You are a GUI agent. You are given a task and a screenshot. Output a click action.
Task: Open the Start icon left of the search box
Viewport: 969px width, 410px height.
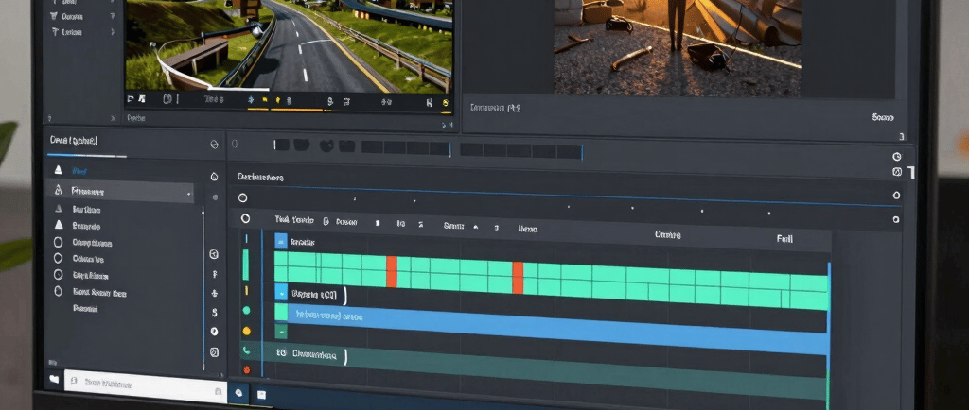(x=54, y=379)
